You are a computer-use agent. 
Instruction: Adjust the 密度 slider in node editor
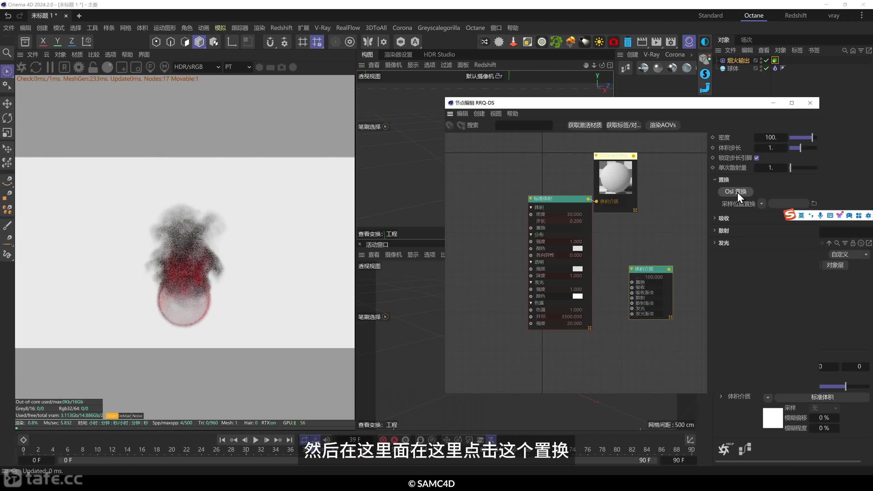(803, 137)
